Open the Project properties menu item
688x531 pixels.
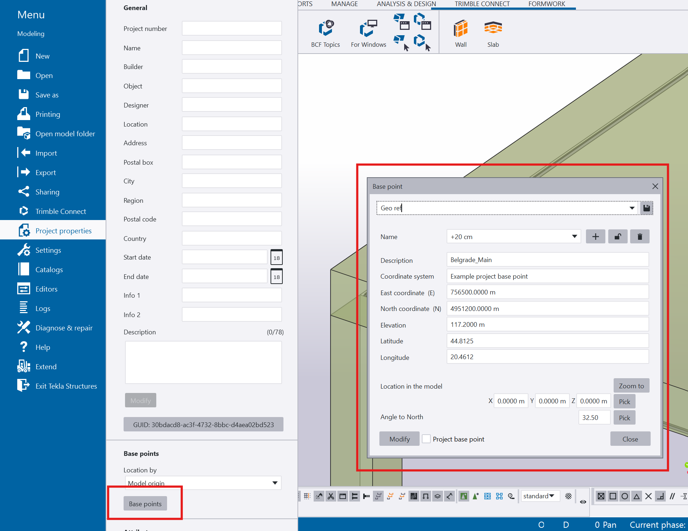coord(53,230)
